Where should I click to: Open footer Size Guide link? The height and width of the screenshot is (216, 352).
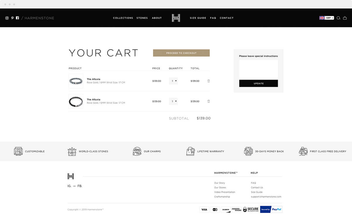tap(257, 192)
